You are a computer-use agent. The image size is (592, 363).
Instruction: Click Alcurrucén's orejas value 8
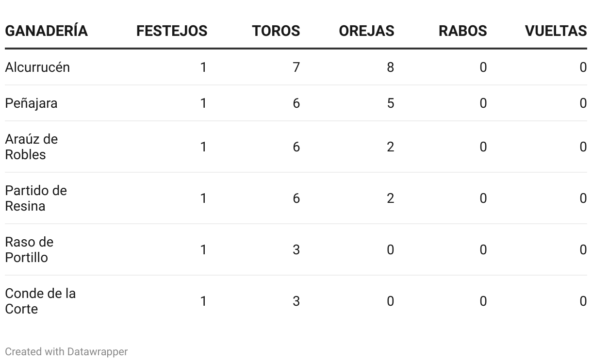tap(390, 67)
